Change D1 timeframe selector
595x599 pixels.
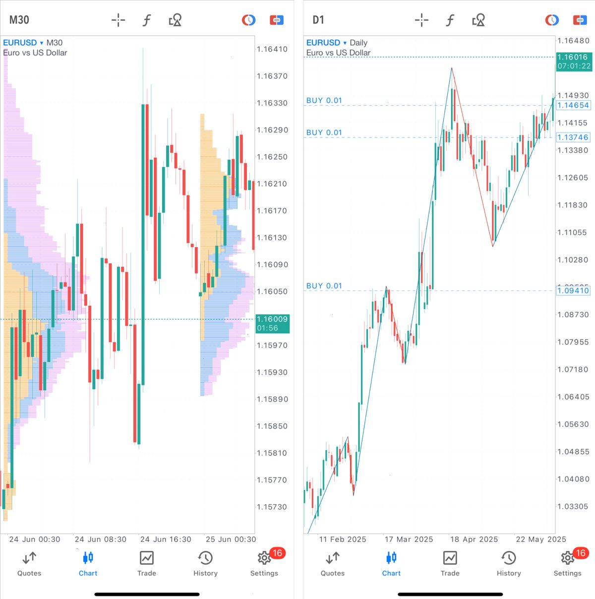[x=318, y=20]
